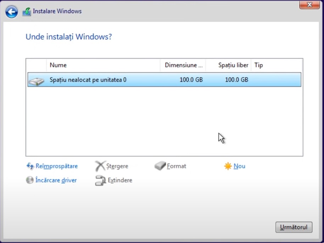Click the Nou orange star icon
The height and width of the screenshot is (243, 324).
coord(228,166)
